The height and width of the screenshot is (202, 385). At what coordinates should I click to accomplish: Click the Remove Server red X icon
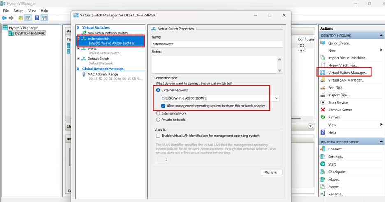tap(323, 110)
